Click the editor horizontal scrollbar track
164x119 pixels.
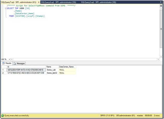coord(83,59)
